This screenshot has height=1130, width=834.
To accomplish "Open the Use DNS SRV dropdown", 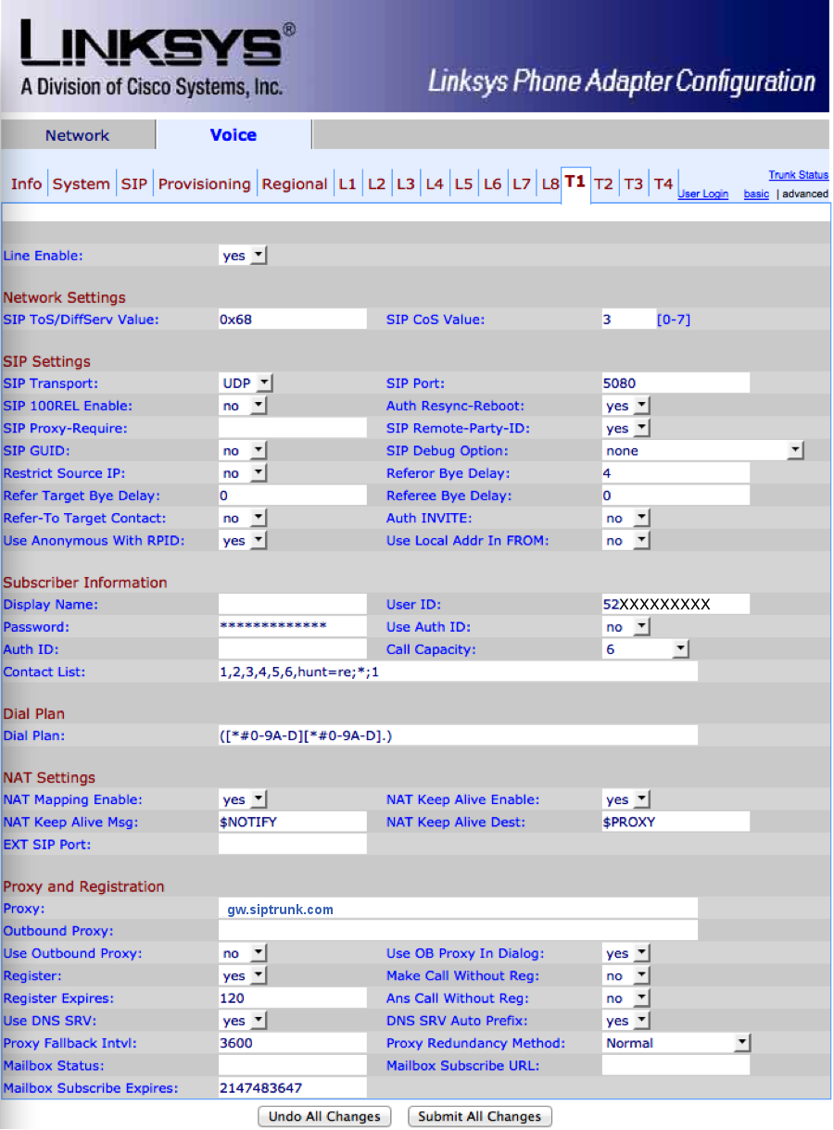I will tap(244, 1021).
